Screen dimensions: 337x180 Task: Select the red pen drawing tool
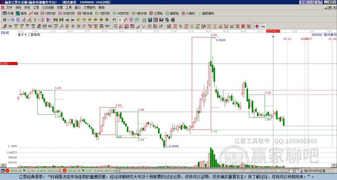click(x=5, y=26)
